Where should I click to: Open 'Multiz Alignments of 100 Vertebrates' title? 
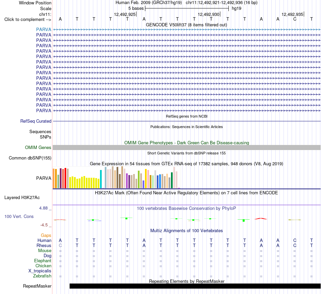click(187, 231)
